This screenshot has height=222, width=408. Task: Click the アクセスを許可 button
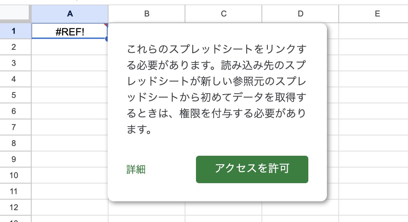pos(252,169)
